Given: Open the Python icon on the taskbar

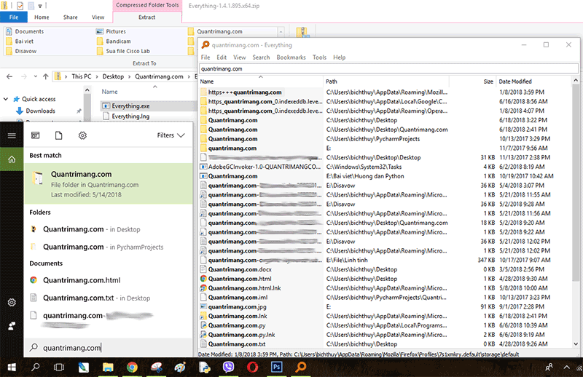Looking at the screenshot, I should pyautogui.click(x=204, y=368).
